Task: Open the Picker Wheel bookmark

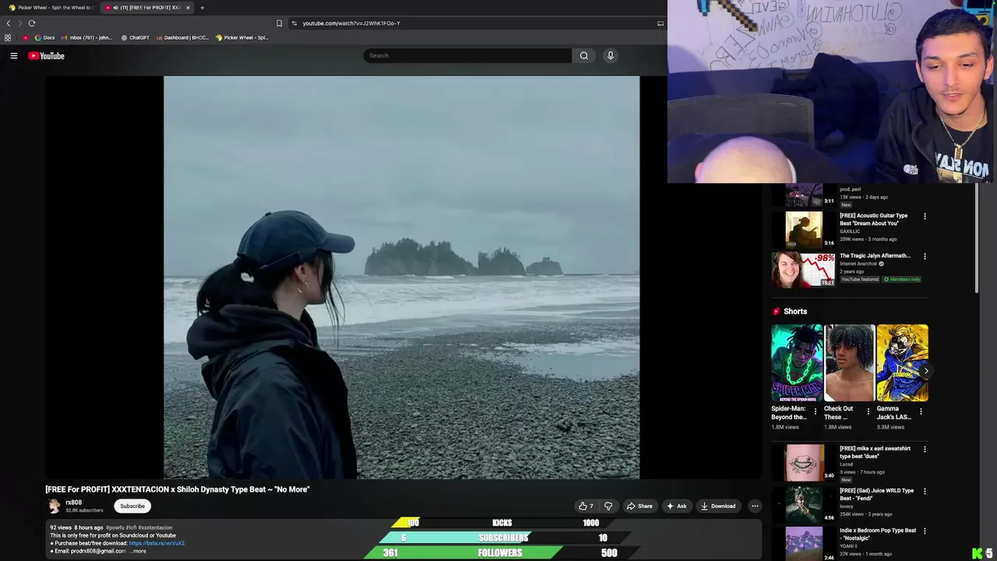Action: pyautogui.click(x=241, y=37)
